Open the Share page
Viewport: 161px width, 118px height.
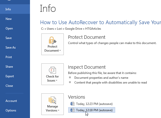[9, 67]
